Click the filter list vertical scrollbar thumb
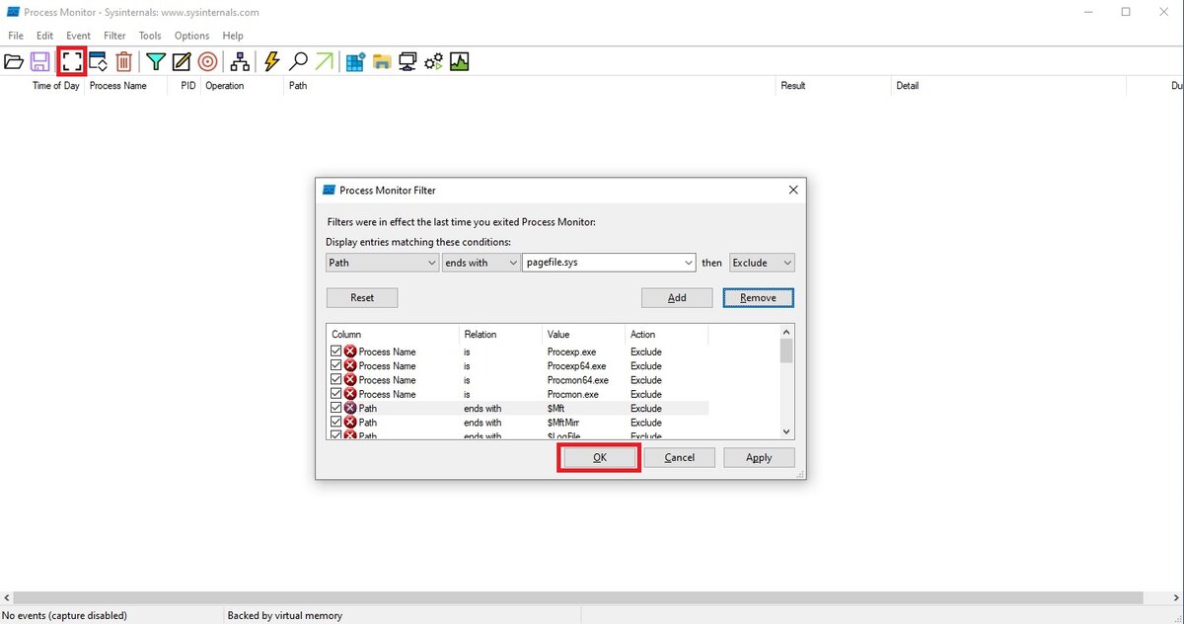The image size is (1184, 624). point(786,351)
